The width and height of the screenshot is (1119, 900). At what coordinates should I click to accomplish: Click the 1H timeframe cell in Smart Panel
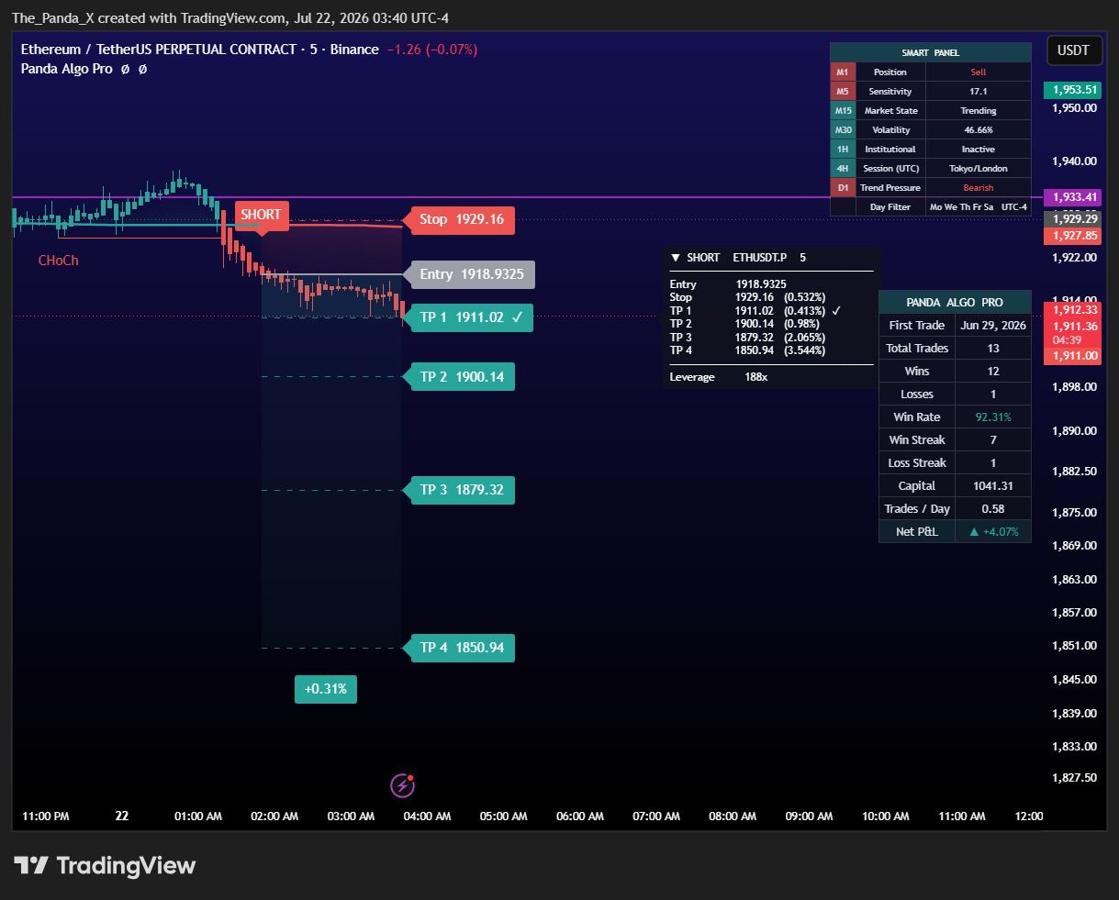coord(844,149)
